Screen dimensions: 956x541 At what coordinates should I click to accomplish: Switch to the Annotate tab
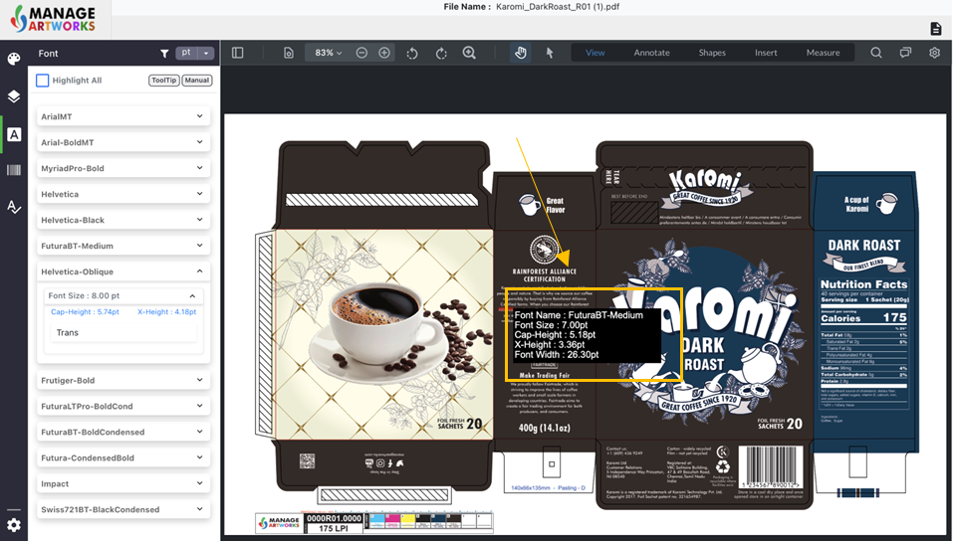(651, 53)
